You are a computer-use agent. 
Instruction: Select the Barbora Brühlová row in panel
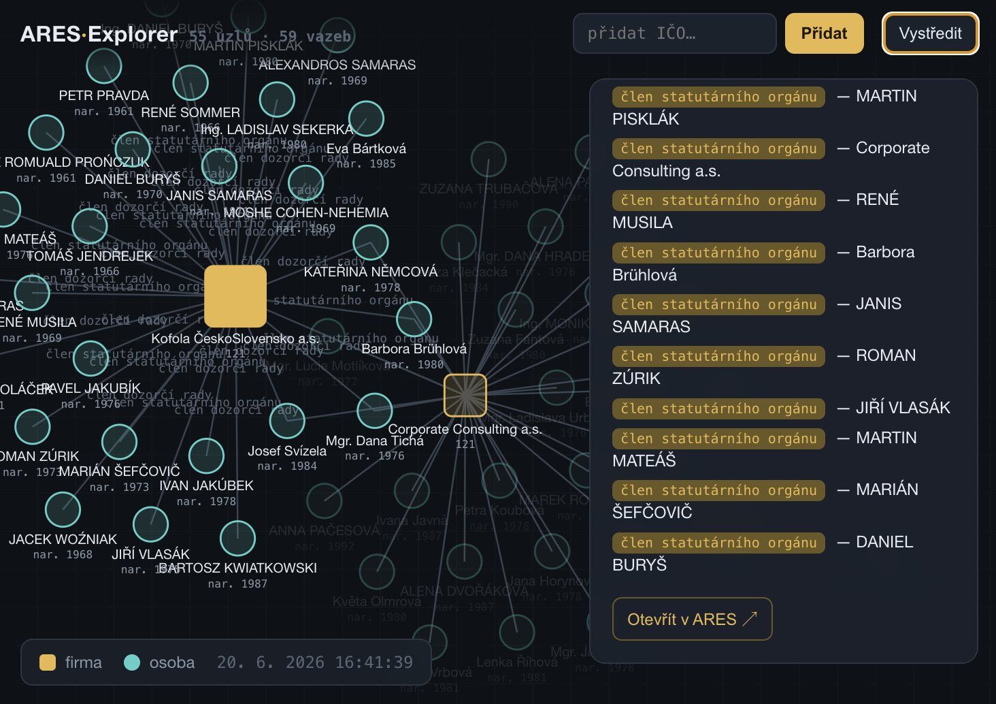pos(784,263)
